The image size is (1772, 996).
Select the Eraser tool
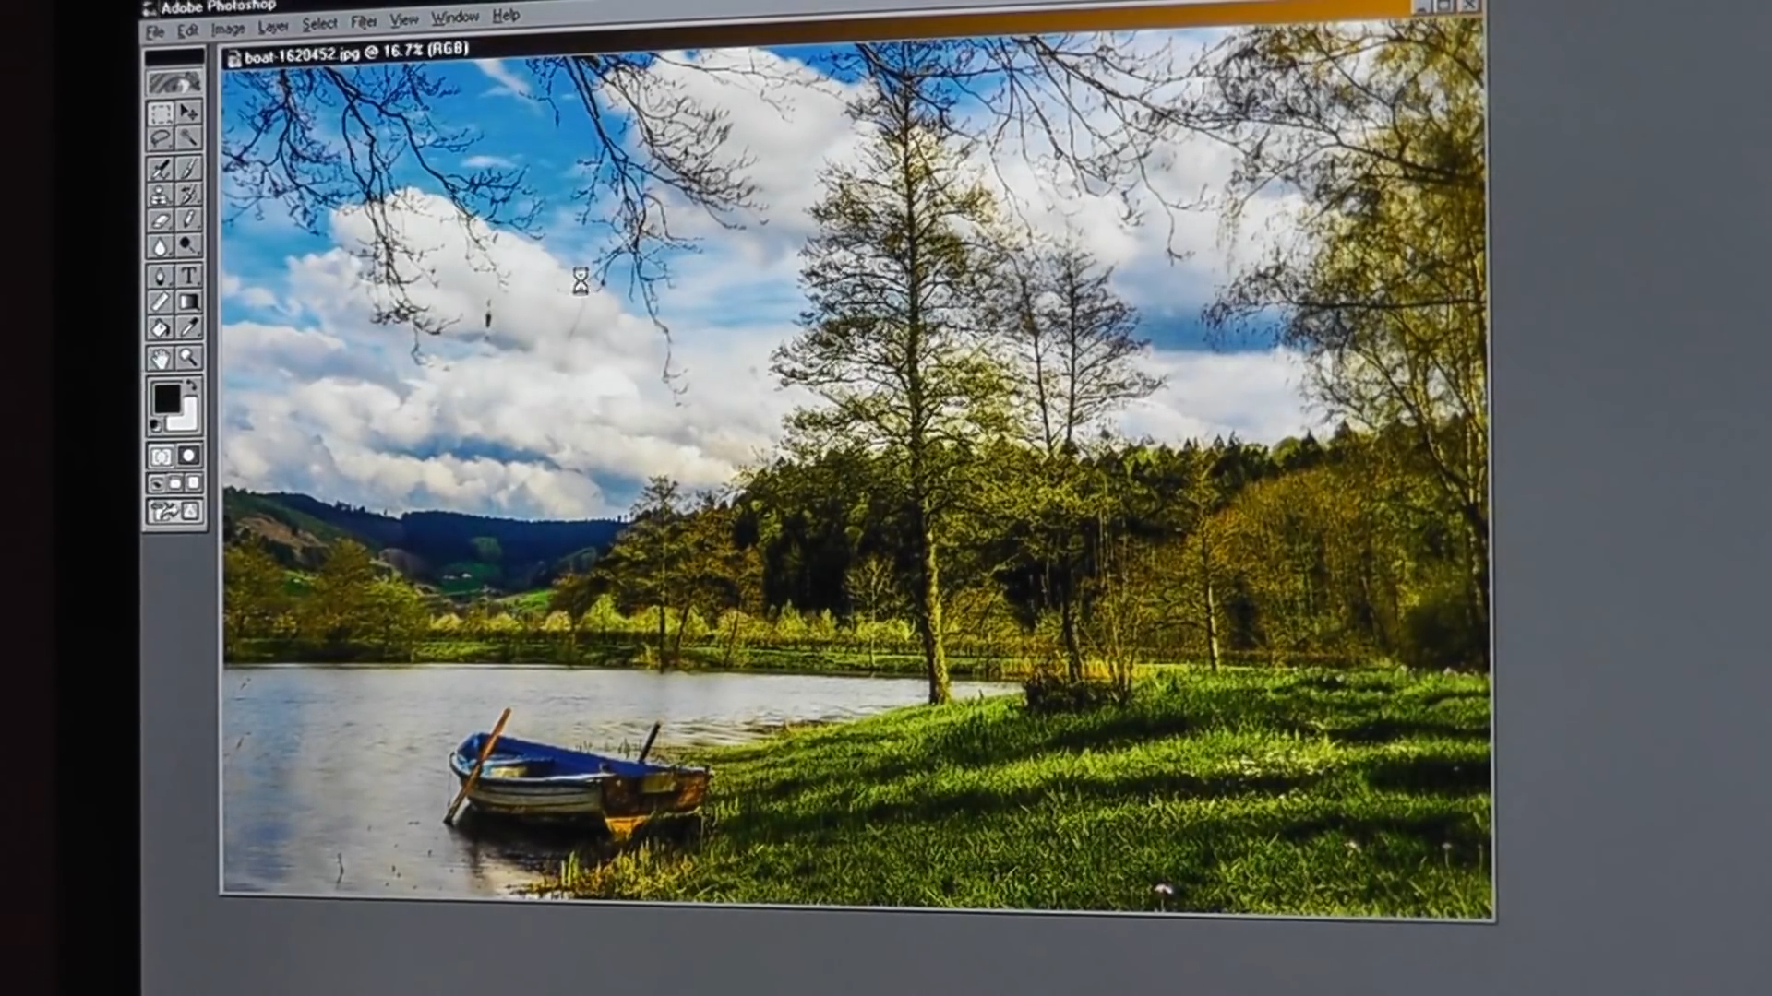point(161,220)
